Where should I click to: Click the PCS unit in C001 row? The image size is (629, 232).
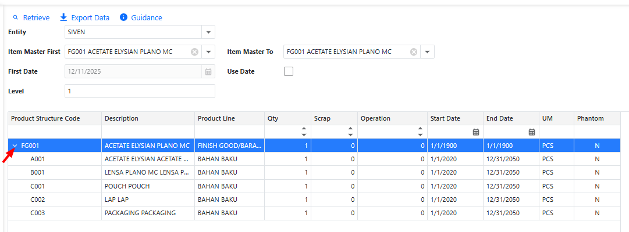click(557, 186)
